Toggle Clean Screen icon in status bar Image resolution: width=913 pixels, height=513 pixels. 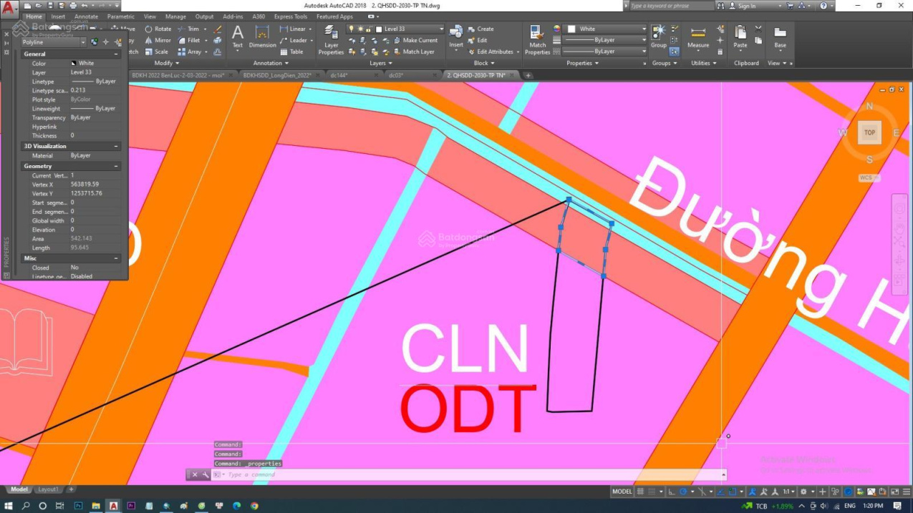pos(894,492)
